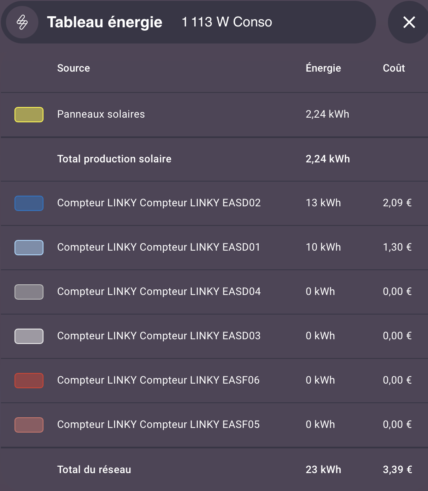The height and width of the screenshot is (491, 428).
Task: Select Compteur LINKY EASD04 row label
Action: tap(159, 292)
